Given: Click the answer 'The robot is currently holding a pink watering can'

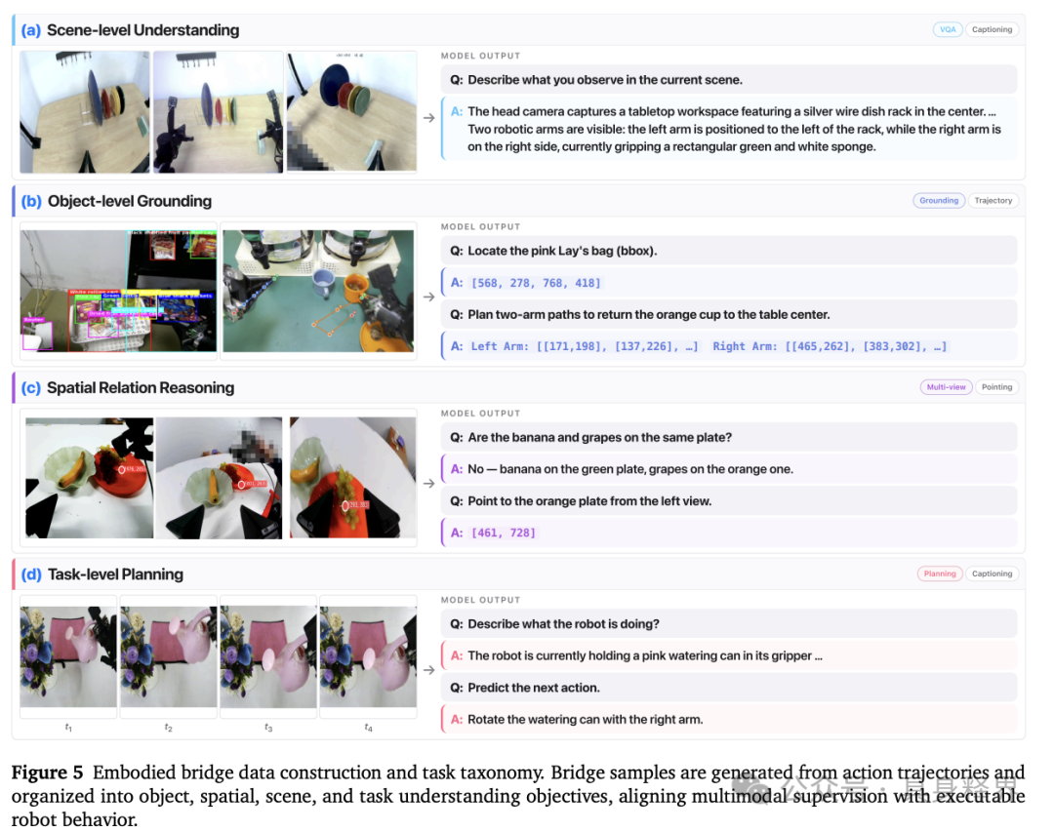Looking at the screenshot, I should 729,655.
